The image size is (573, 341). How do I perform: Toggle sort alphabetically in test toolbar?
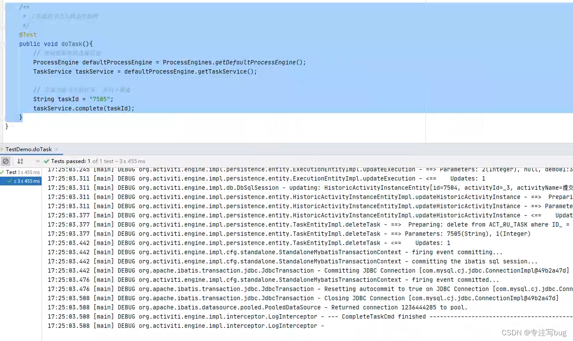coord(20,161)
